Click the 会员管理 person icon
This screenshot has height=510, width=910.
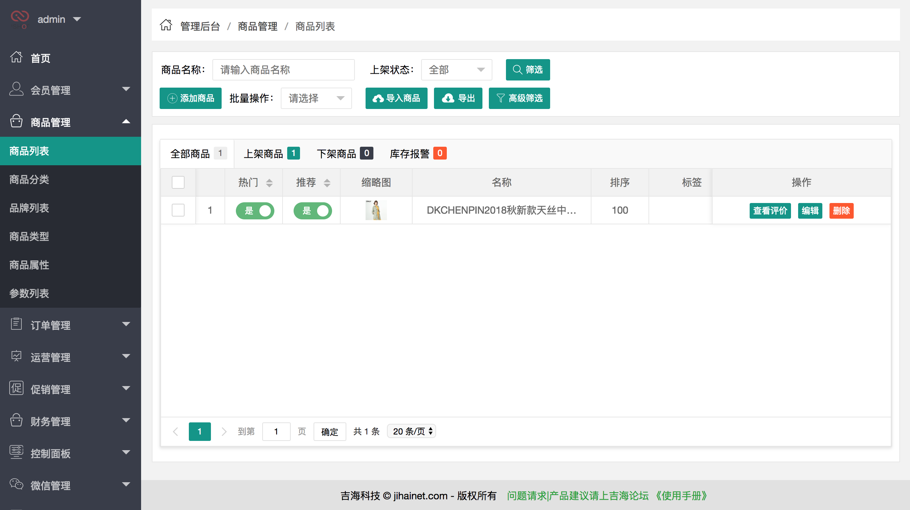[x=16, y=90]
